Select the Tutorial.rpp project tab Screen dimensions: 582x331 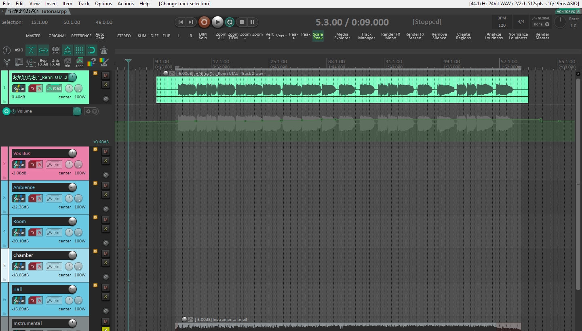[x=38, y=11]
